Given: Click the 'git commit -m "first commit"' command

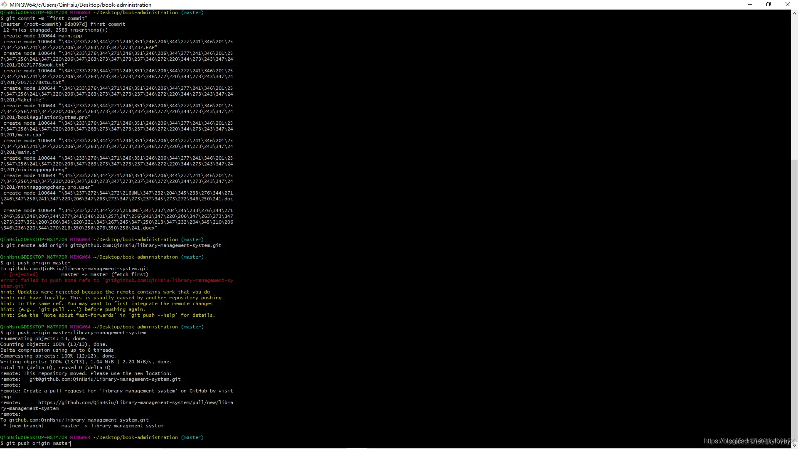Looking at the screenshot, I should click(47, 18).
